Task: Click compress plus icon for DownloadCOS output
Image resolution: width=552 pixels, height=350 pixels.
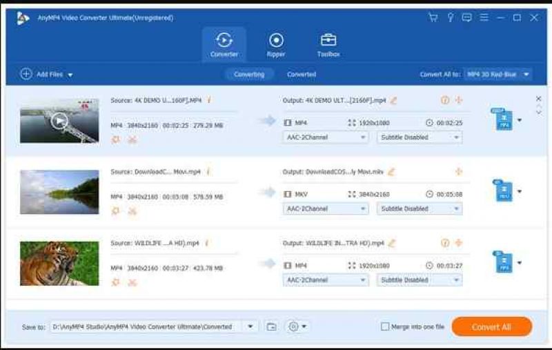Action: [459, 171]
